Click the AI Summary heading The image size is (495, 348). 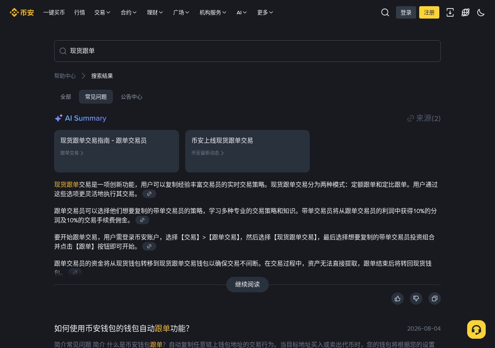pos(80,118)
